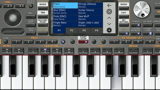
Task: Toggle the SPLIT/MIX button
Action: (31, 33)
